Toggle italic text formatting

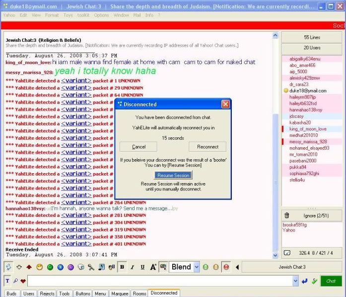[x=132, y=267]
